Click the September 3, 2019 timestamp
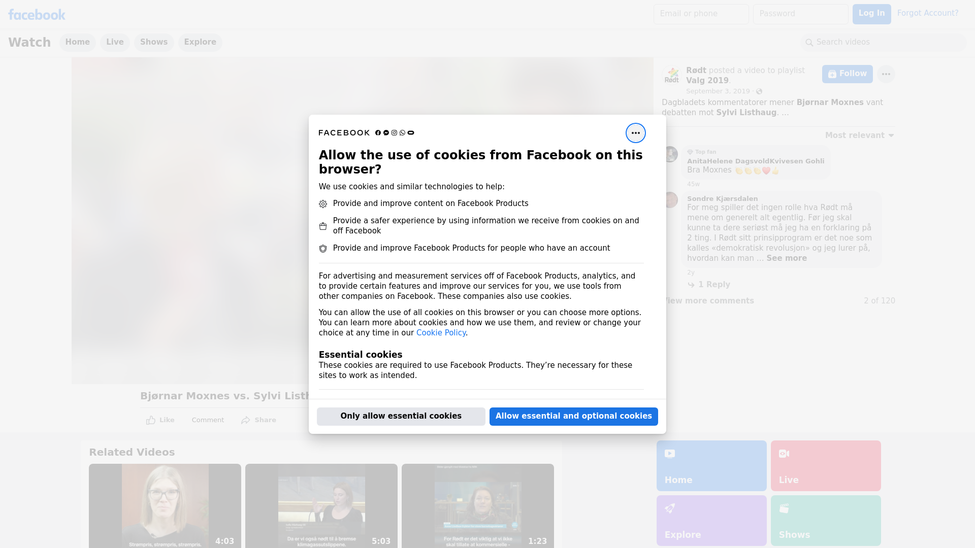Image resolution: width=975 pixels, height=548 pixels. [718, 91]
